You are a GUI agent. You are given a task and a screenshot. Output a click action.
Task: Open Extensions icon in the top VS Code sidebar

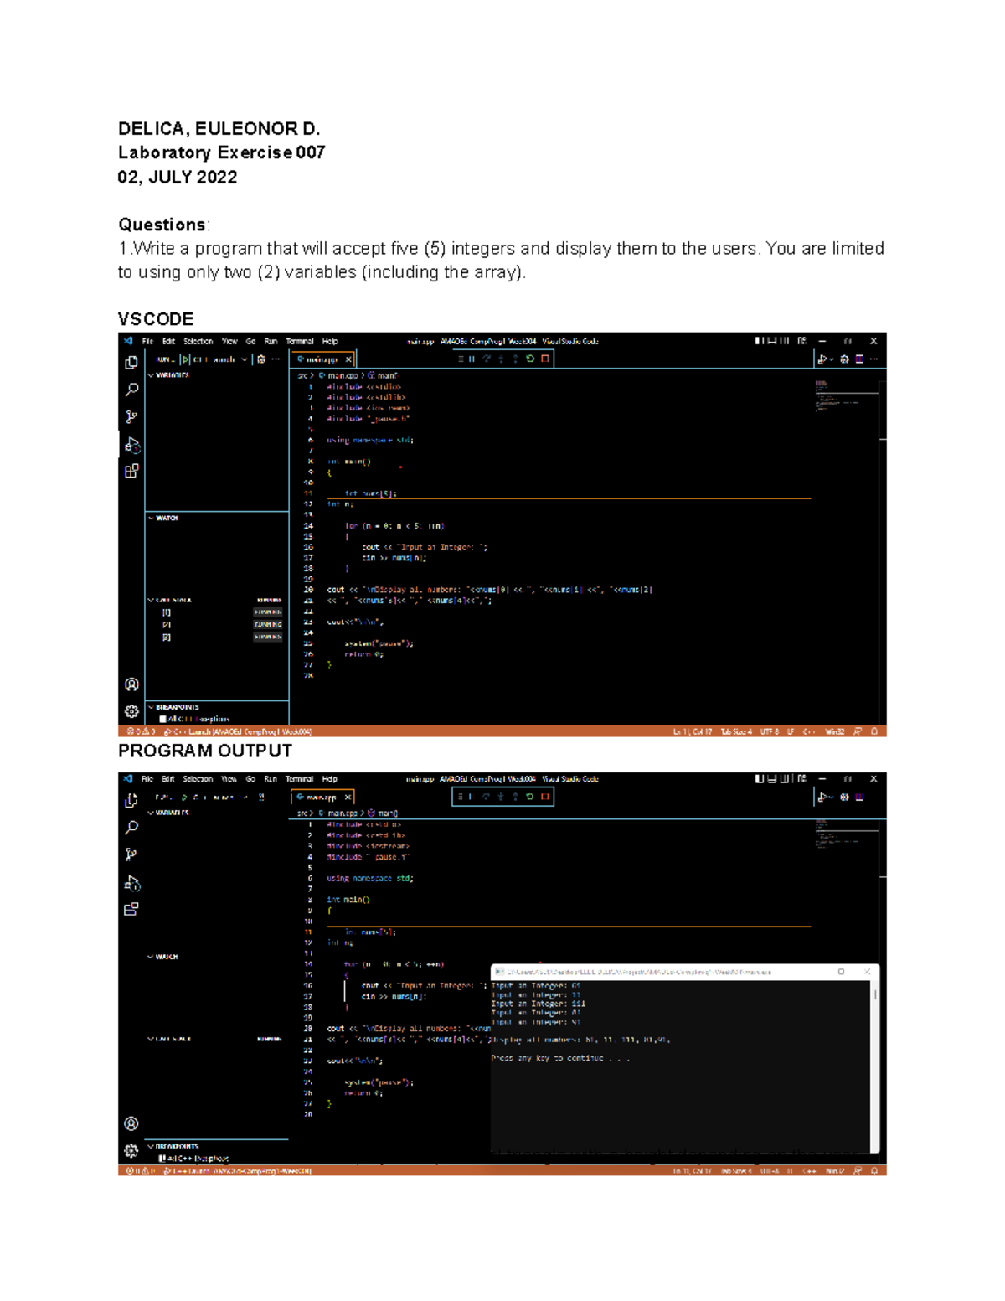pyautogui.click(x=131, y=471)
